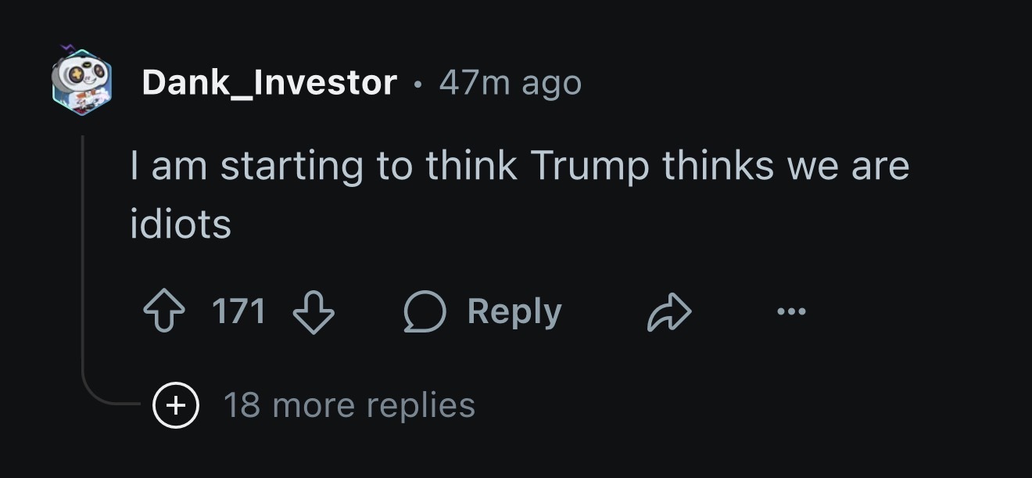Click the curved thread connector line
This screenshot has width=1032, height=478.
pyautogui.click(x=102, y=402)
